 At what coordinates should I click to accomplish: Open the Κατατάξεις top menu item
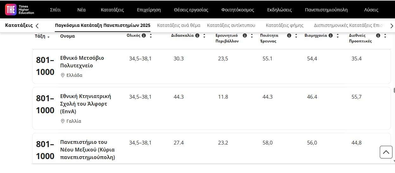(112, 10)
